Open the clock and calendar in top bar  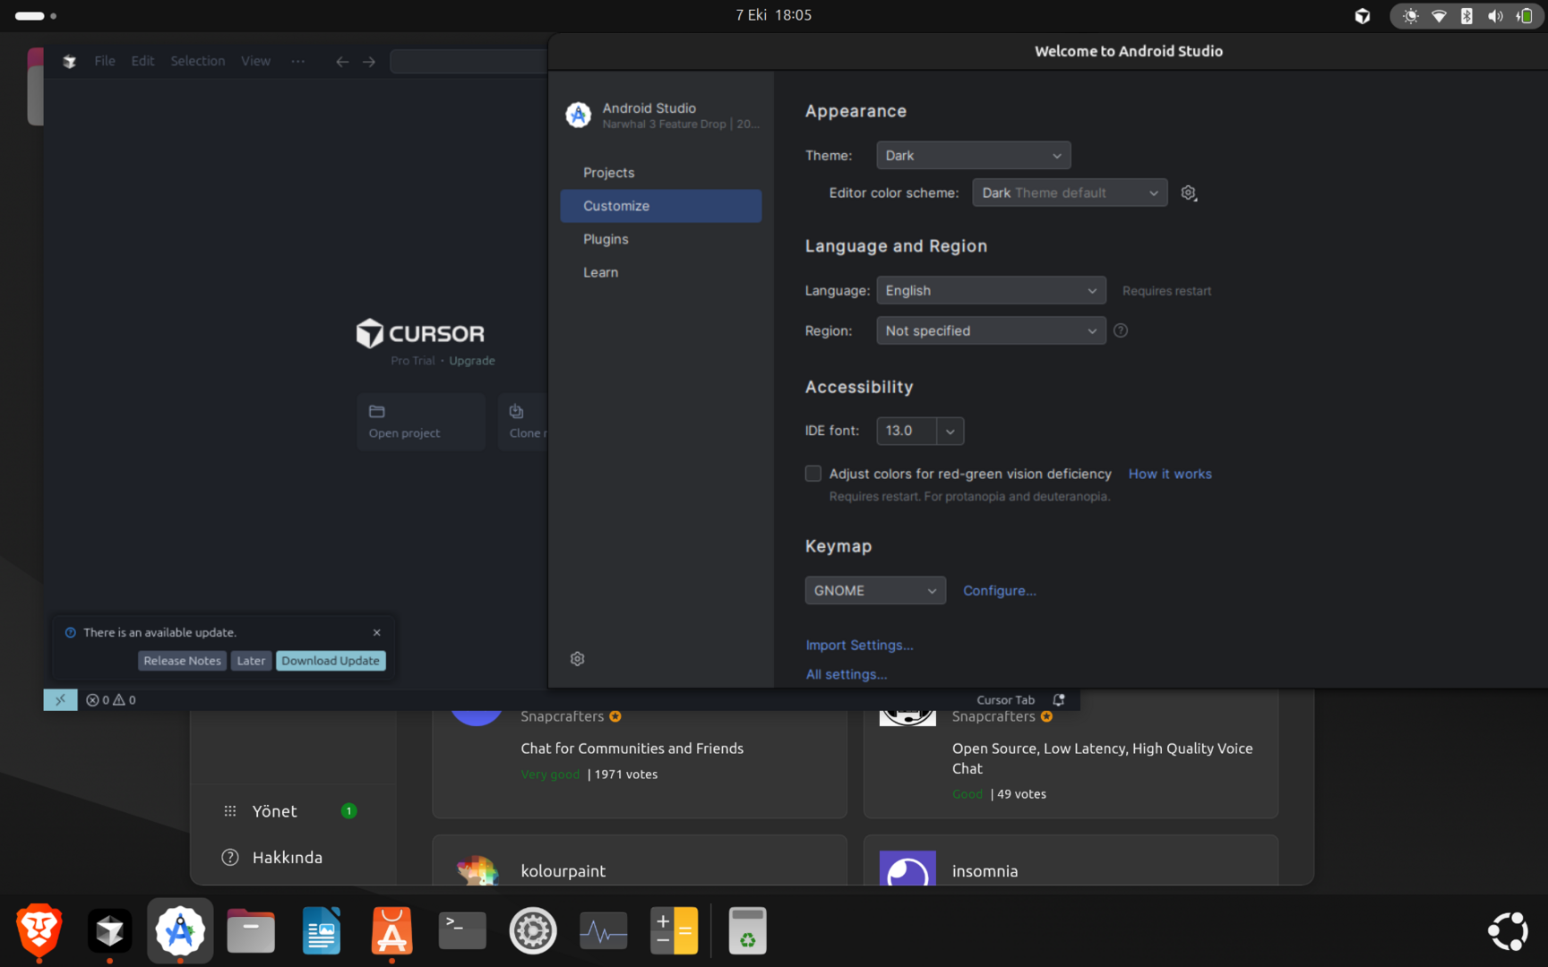pyautogui.click(x=774, y=15)
